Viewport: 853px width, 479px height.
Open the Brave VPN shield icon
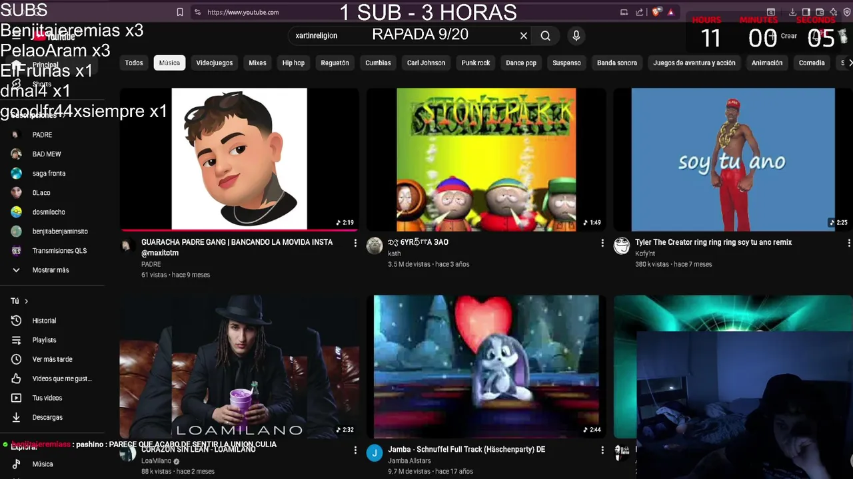847,12
